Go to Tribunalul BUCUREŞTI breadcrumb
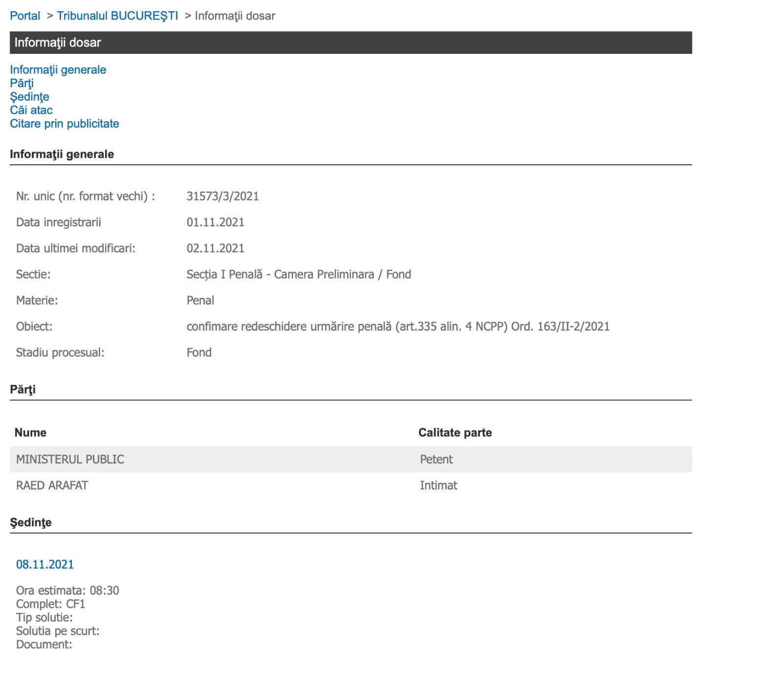This screenshot has height=688, width=782. coord(117,16)
